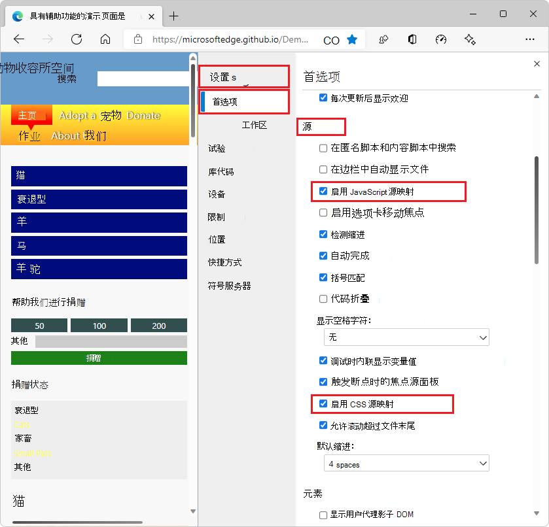Open a new browser tab
The width and height of the screenshot is (549, 527).
coord(173,16)
